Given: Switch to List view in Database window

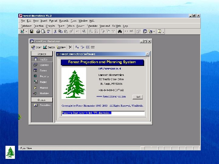Looking at the screenshot, I should pyautogui.click(x=88, y=47).
